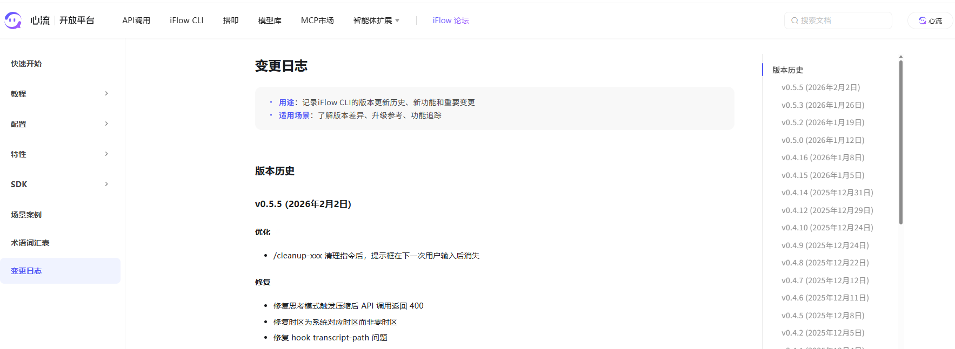This screenshot has width=955, height=349.
Task: Select 快速开始 in the sidebar
Action: coord(26,64)
